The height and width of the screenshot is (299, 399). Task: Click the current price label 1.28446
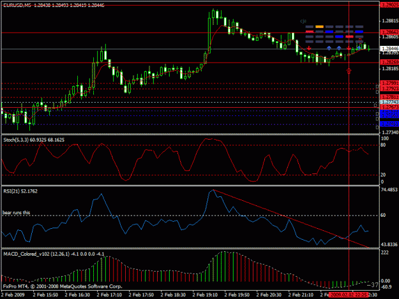pyautogui.click(x=389, y=48)
